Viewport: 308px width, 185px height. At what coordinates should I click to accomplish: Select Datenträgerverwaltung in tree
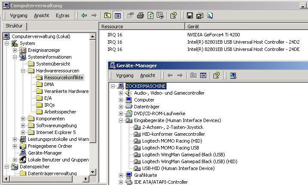point(52,173)
